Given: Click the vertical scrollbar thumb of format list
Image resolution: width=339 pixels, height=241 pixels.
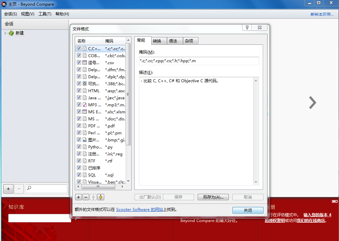Looking at the screenshot, I should tap(128, 94).
